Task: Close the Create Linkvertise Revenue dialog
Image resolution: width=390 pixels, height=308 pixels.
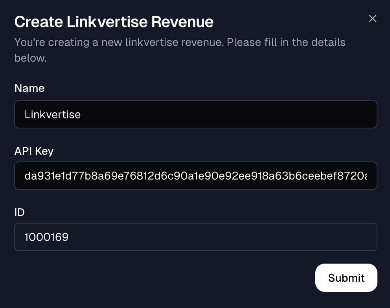Action: pyautogui.click(x=372, y=18)
